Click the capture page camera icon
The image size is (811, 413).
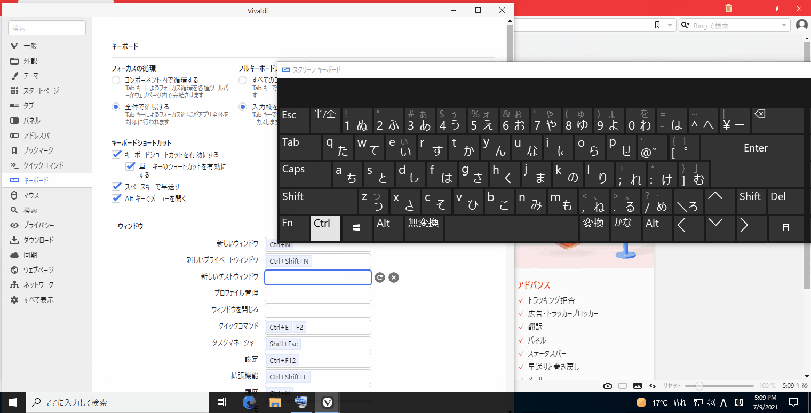click(x=608, y=386)
